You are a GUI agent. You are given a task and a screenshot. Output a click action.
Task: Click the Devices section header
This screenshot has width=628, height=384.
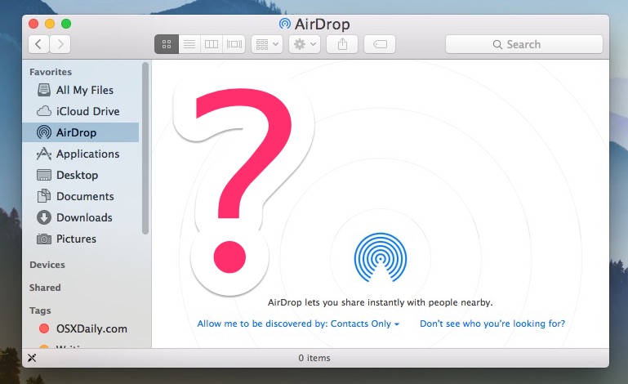(x=47, y=265)
